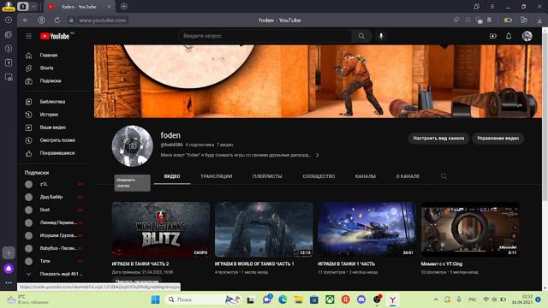Click the channel search magnifier icon
This screenshot has width=548, height=308.
[444, 176]
